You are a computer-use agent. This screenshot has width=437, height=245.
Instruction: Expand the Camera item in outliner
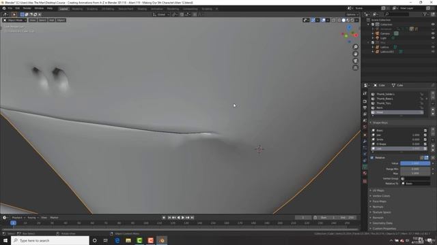(x=373, y=33)
